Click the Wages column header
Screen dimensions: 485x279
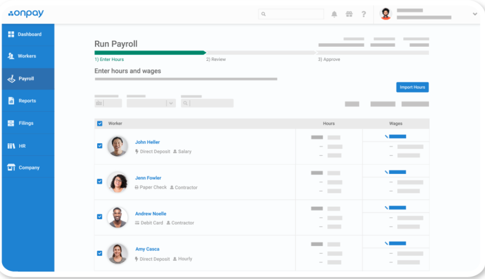click(396, 124)
